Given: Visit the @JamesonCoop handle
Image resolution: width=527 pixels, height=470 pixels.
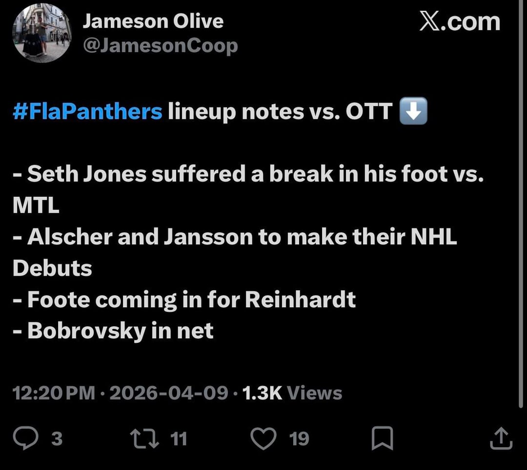Looking at the screenshot, I should [x=160, y=46].
